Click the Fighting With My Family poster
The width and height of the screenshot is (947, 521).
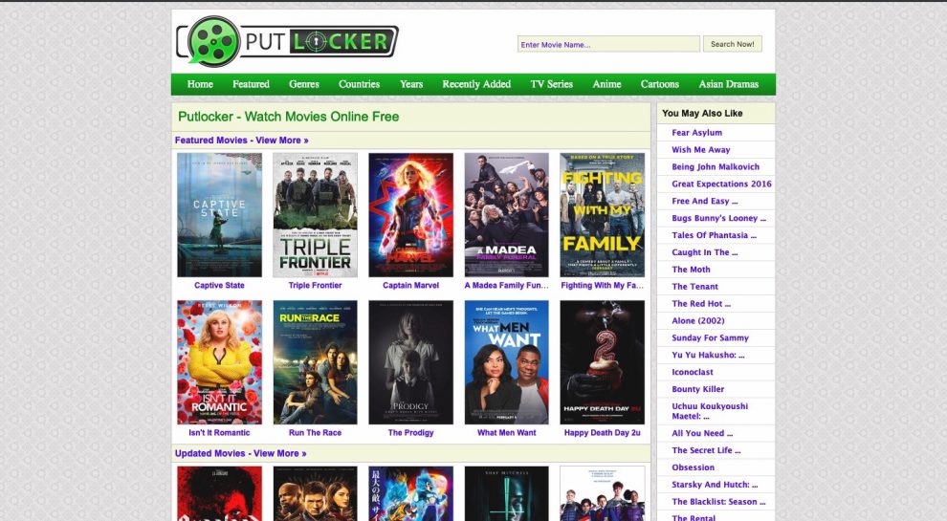click(x=602, y=215)
